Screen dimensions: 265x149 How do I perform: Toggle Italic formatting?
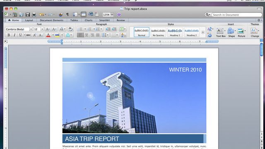(x=14, y=35)
